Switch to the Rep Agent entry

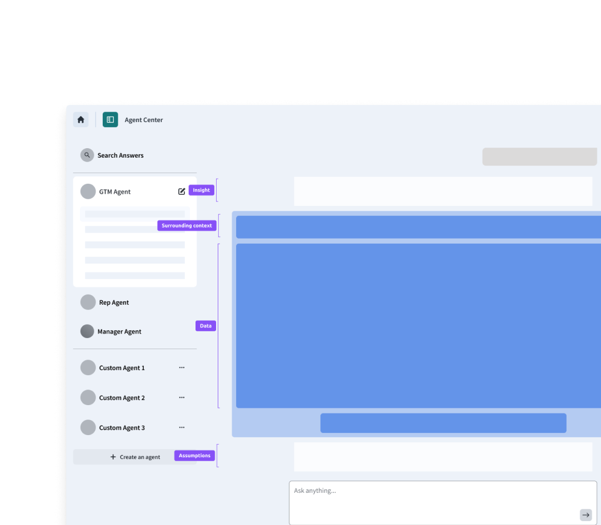(113, 302)
